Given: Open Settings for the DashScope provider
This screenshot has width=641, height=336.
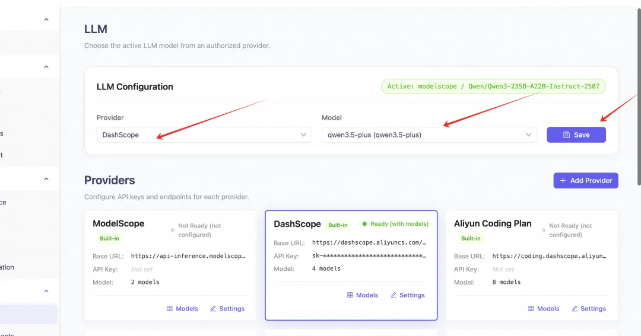Looking at the screenshot, I should click(408, 295).
